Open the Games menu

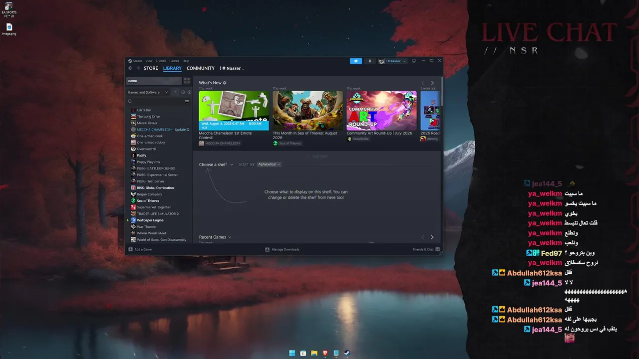point(174,61)
